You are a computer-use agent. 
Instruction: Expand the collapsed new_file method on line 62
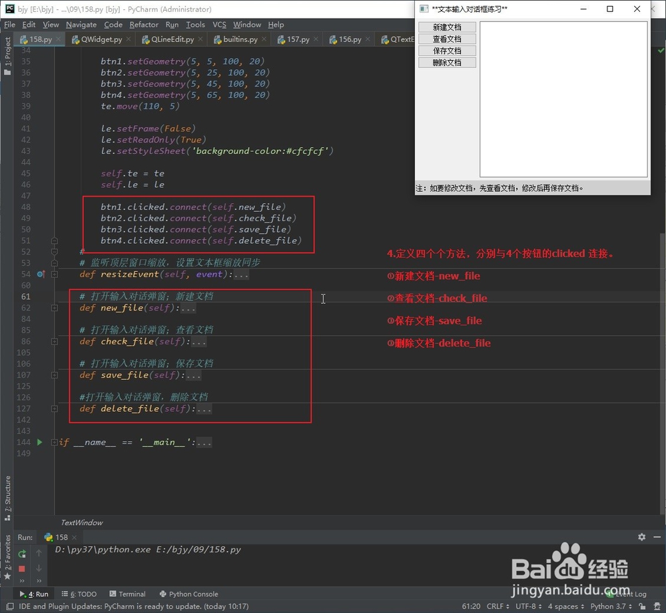pos(55,308)
